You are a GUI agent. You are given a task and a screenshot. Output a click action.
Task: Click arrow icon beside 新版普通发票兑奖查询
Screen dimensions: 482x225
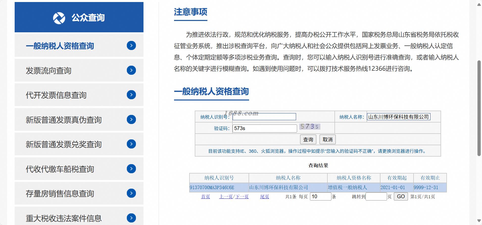(131, 144)
